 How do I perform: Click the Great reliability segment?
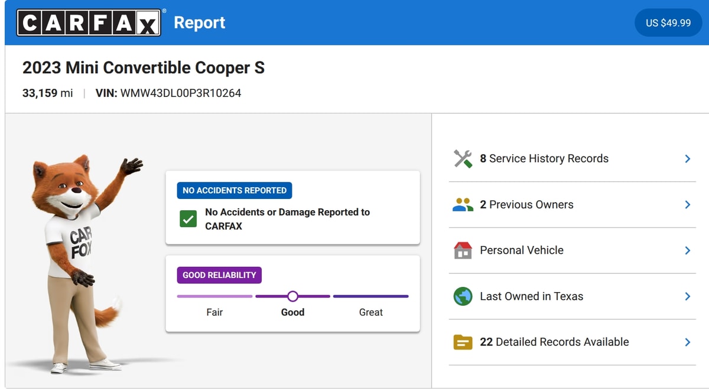[x=370, y=296]
